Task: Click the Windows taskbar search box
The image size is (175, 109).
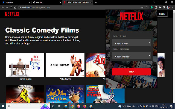Action: tap(28, 106)
